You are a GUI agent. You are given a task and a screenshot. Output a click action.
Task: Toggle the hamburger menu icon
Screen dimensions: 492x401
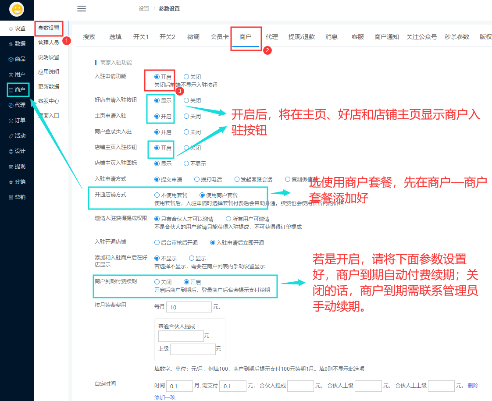pos(82,8)
